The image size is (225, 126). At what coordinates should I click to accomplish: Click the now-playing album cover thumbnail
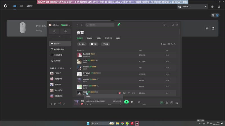coord(76,102)
